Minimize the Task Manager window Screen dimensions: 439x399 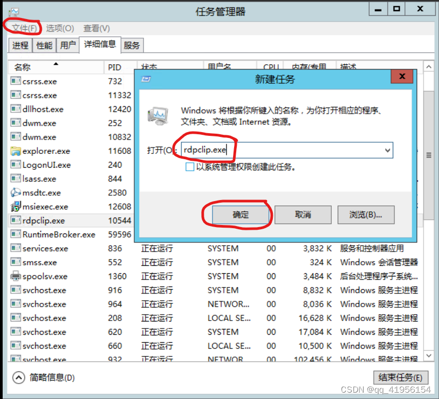pos(378,10)
